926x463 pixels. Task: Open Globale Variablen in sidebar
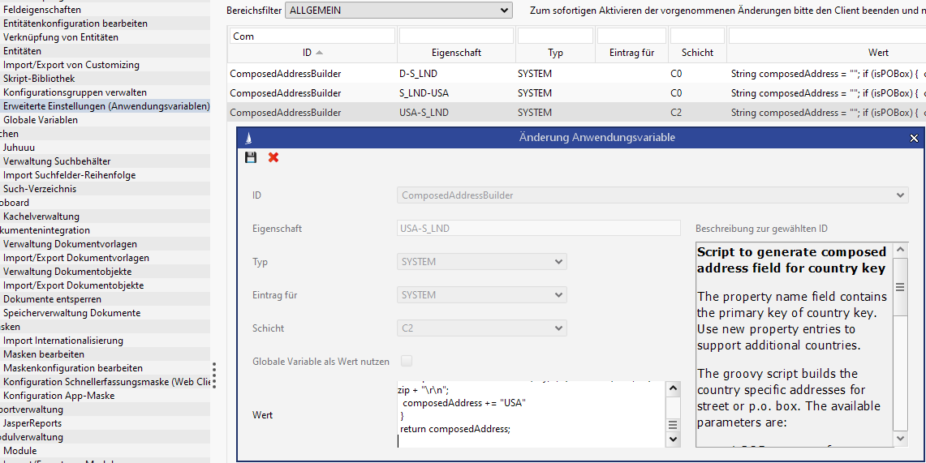(41, 120)
